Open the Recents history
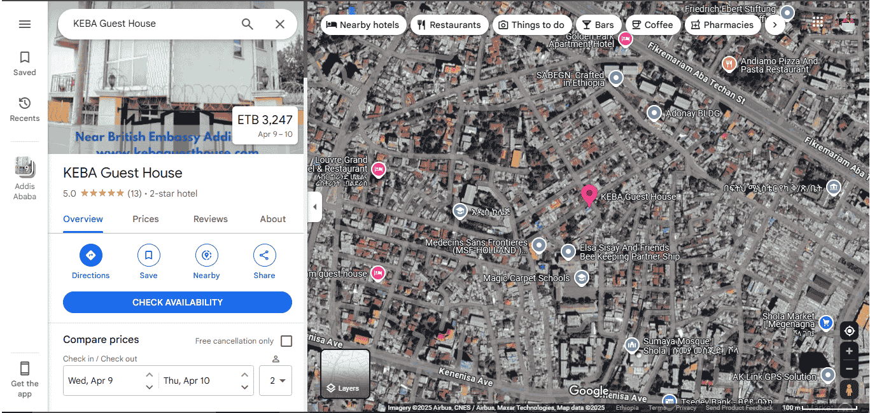The width and height of the screenshot is (870, 413). 25,109
